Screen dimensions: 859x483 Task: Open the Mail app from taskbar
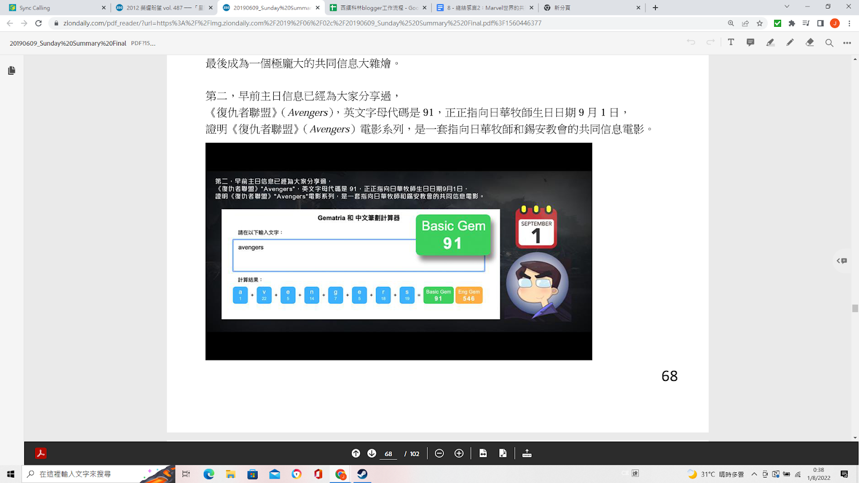(275, 474)
